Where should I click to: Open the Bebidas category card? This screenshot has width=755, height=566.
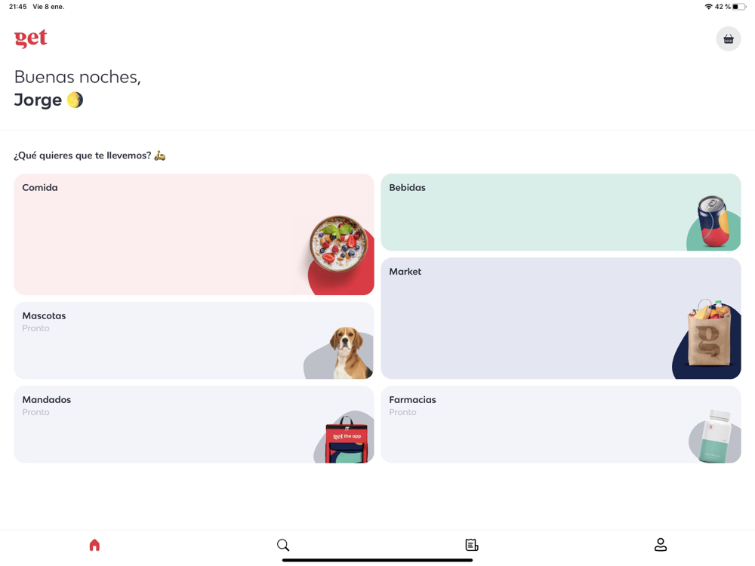(561, 212)
